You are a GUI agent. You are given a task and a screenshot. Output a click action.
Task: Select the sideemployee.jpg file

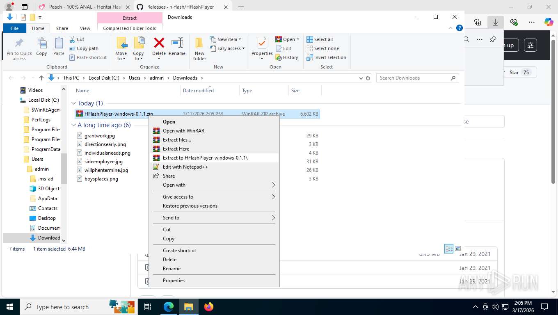tap(103, 162)
